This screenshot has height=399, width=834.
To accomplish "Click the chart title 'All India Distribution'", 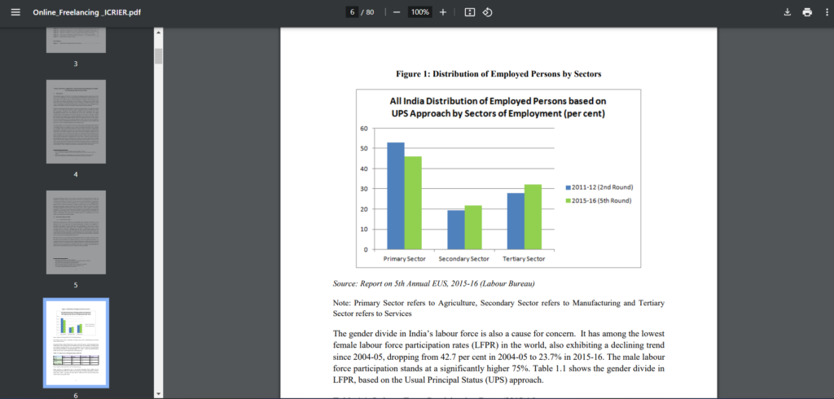I will [498, 107].
